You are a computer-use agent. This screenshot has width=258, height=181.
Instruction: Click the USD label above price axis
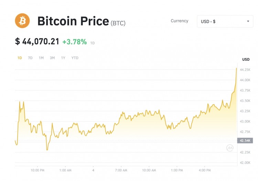(246, 59)
